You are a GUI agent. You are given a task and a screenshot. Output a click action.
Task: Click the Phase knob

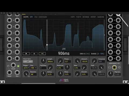[60, 61]
